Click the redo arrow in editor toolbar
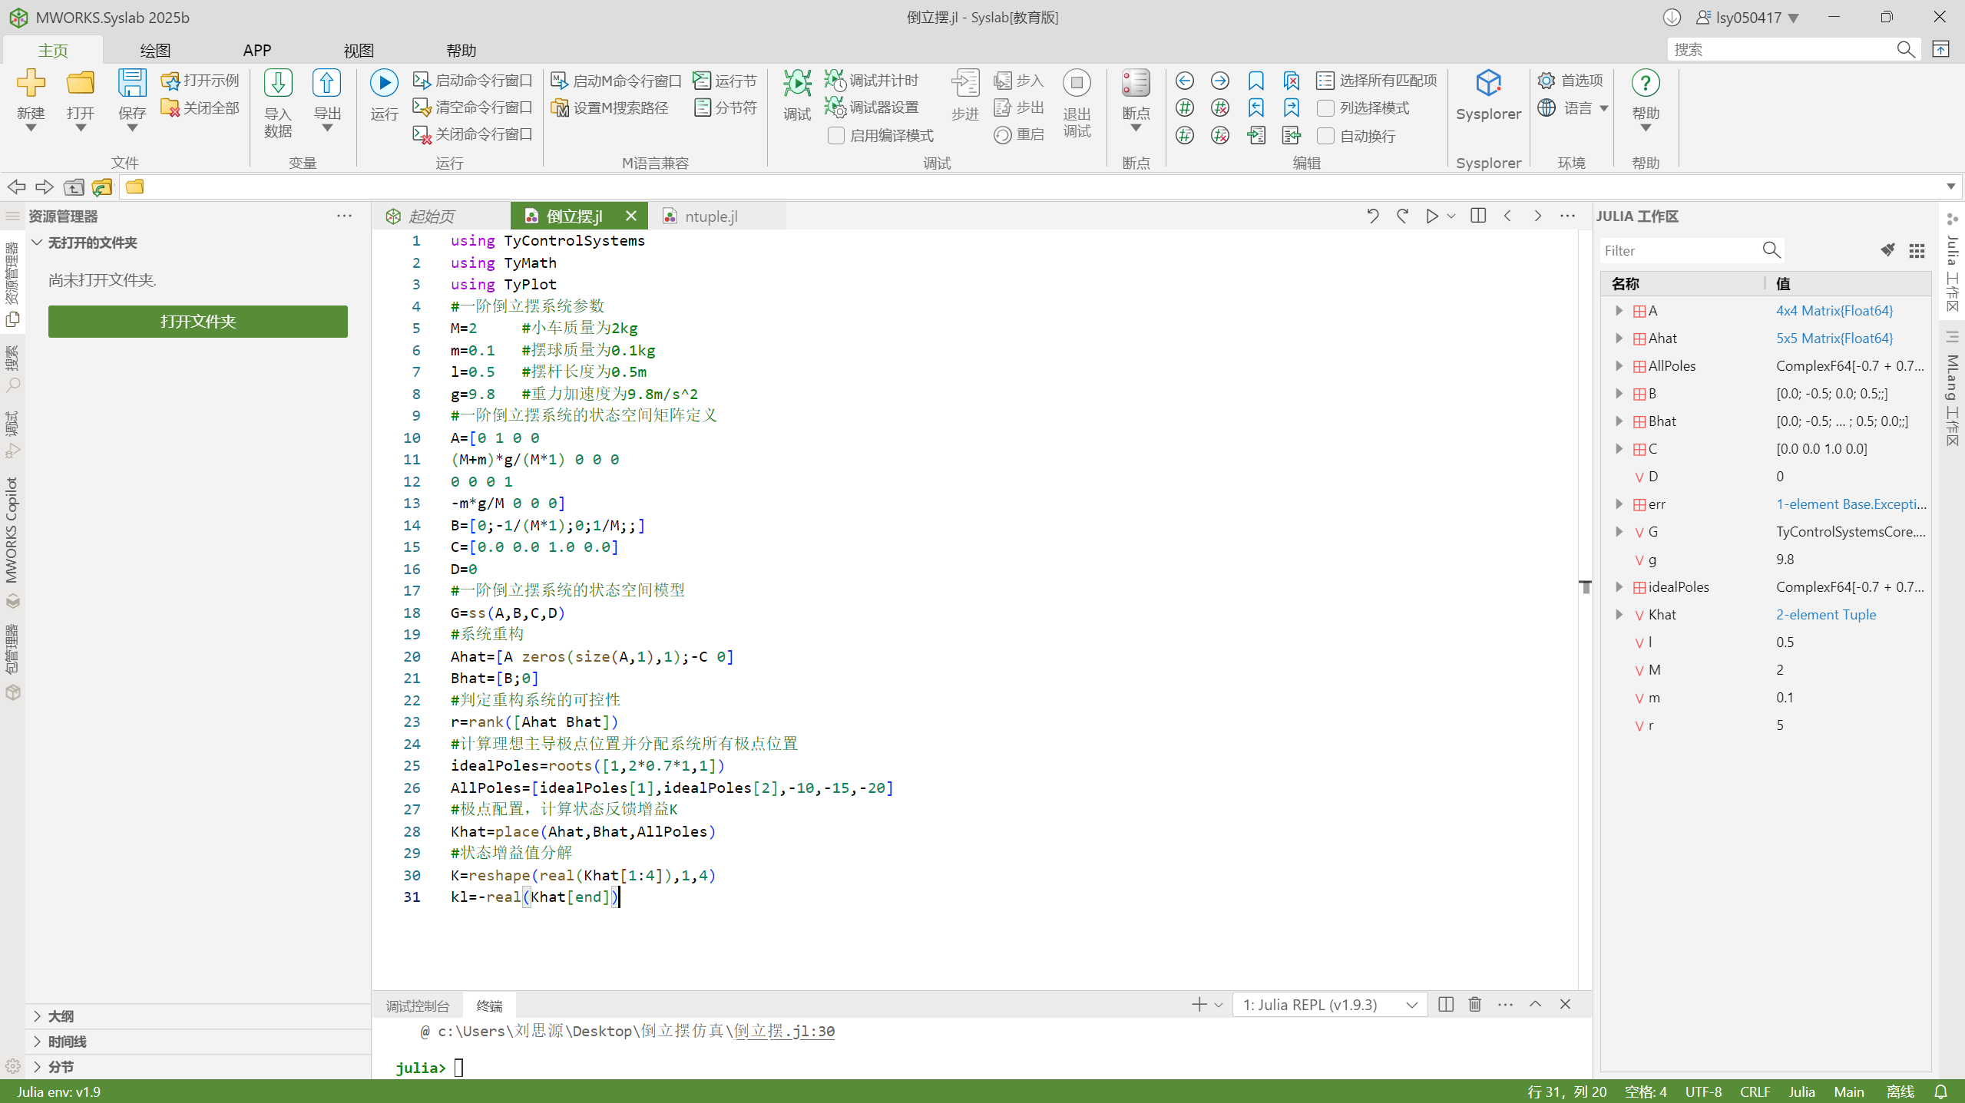This screenshot has height=1103, width=1965. 1402,216
